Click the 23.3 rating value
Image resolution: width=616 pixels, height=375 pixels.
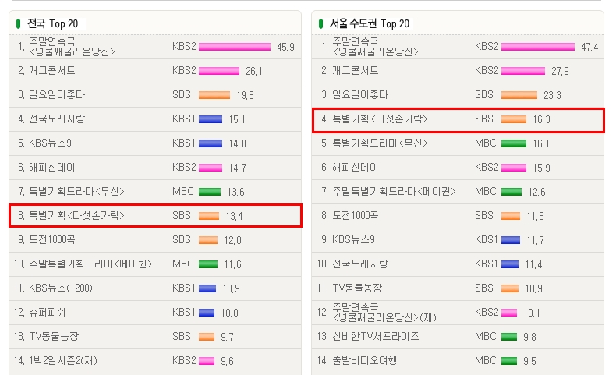552,95
